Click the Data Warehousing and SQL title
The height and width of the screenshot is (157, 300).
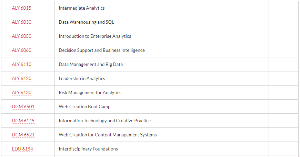87,22
